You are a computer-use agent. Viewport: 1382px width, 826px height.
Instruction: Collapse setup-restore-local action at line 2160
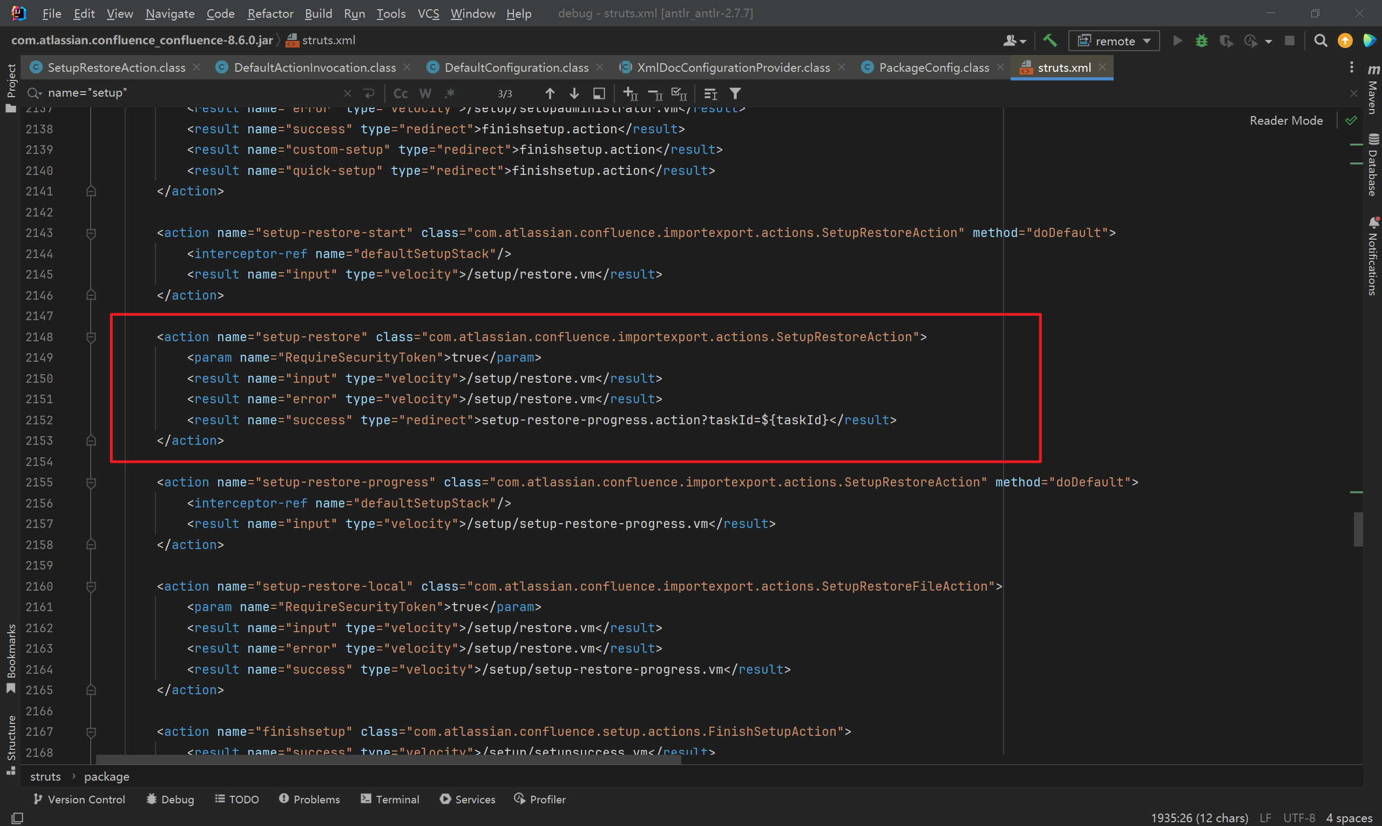[91, 587]
